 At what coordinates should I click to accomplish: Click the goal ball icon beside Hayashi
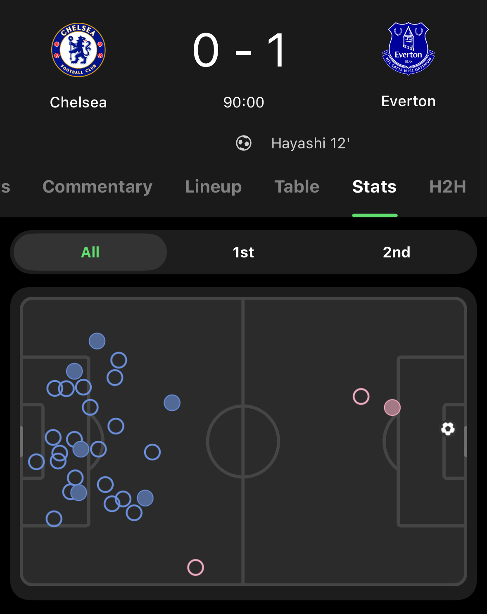click(x=244, y=143)
